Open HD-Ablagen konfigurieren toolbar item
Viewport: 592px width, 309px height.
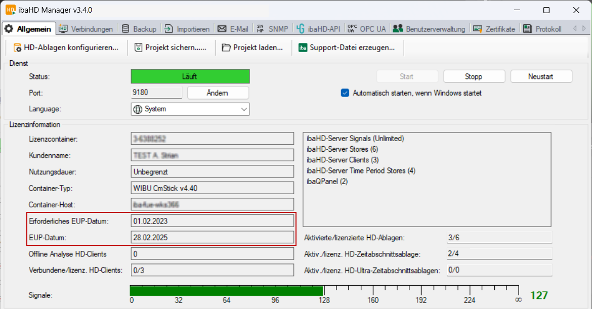(x=66, y=48)
